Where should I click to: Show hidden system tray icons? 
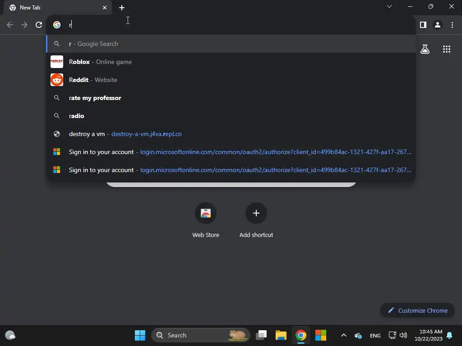[x=343, y=335]
